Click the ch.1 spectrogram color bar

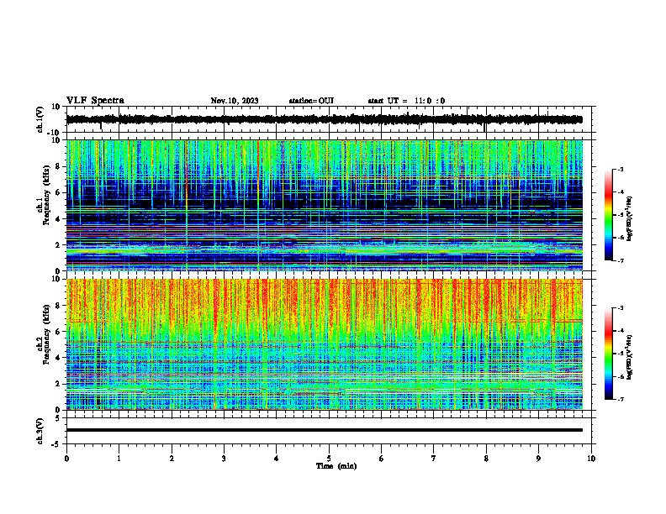[608, 215]
